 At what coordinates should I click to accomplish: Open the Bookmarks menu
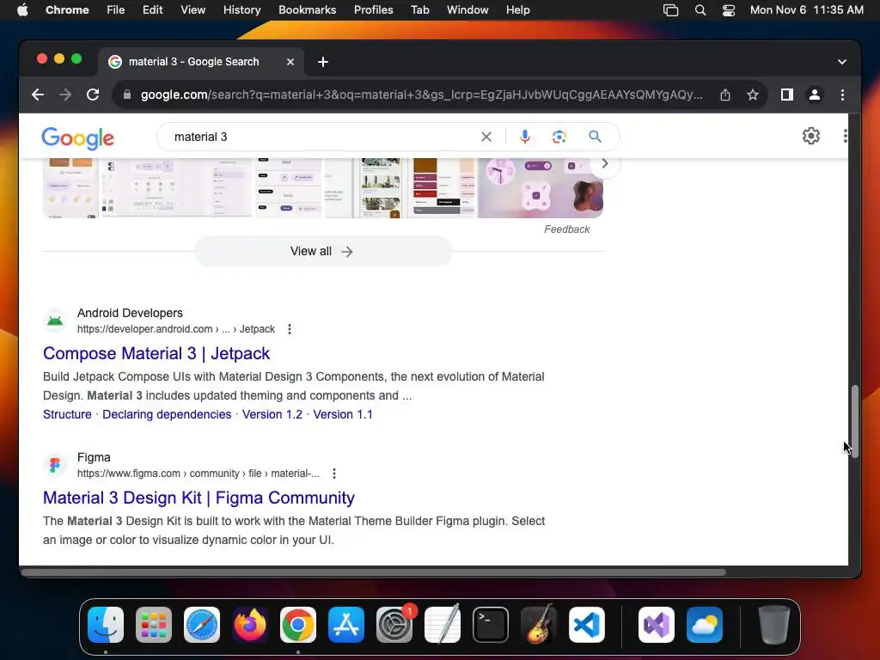pos(307,10)
